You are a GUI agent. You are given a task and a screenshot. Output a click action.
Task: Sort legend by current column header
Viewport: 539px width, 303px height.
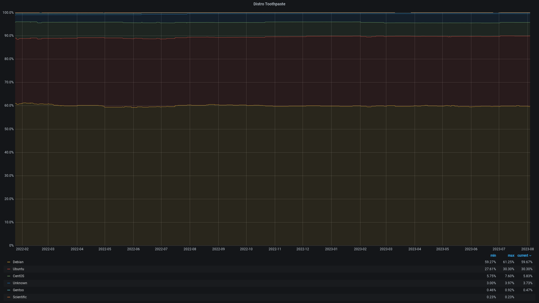coord(523,256)
